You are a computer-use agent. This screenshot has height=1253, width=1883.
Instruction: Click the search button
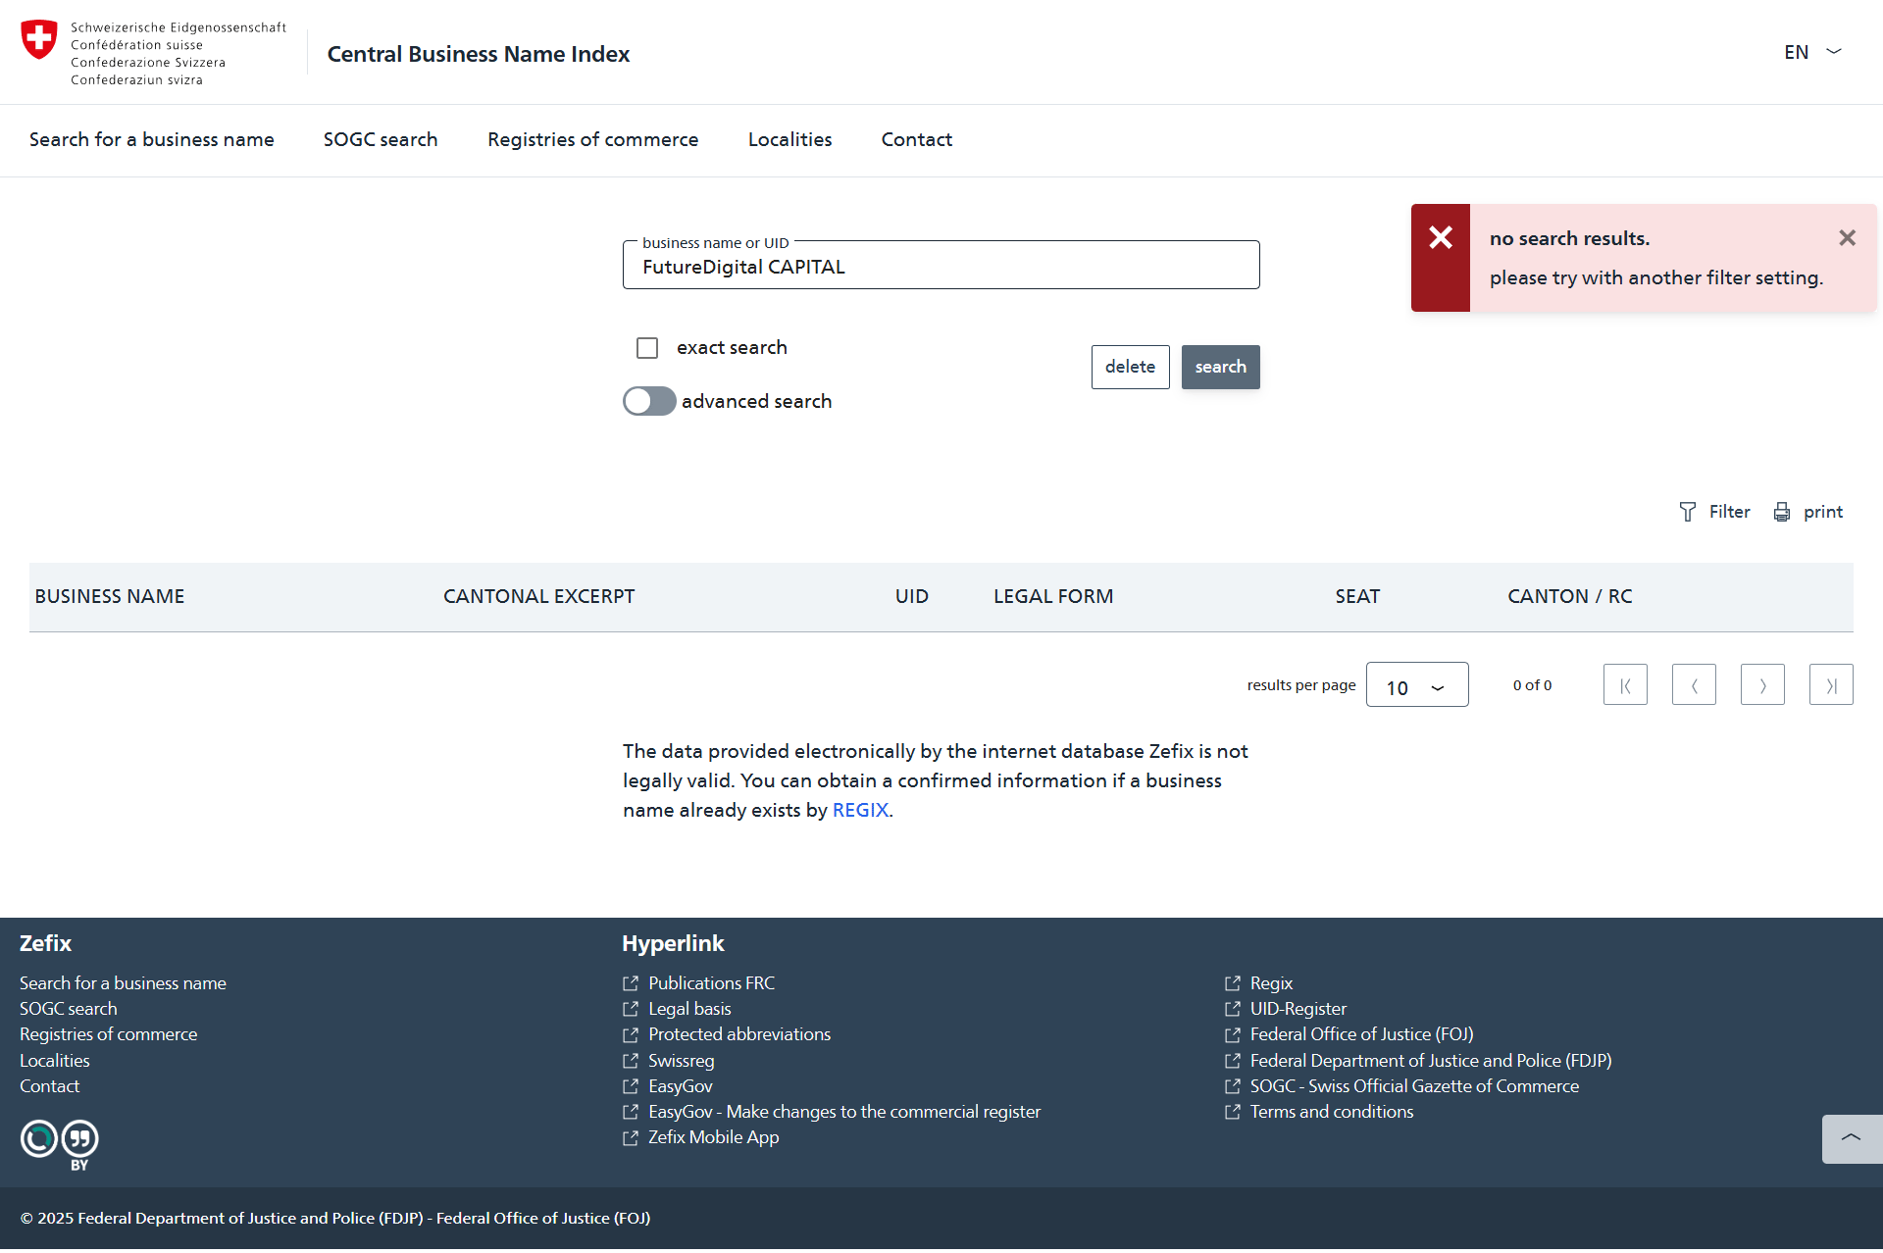(1221, 367)
